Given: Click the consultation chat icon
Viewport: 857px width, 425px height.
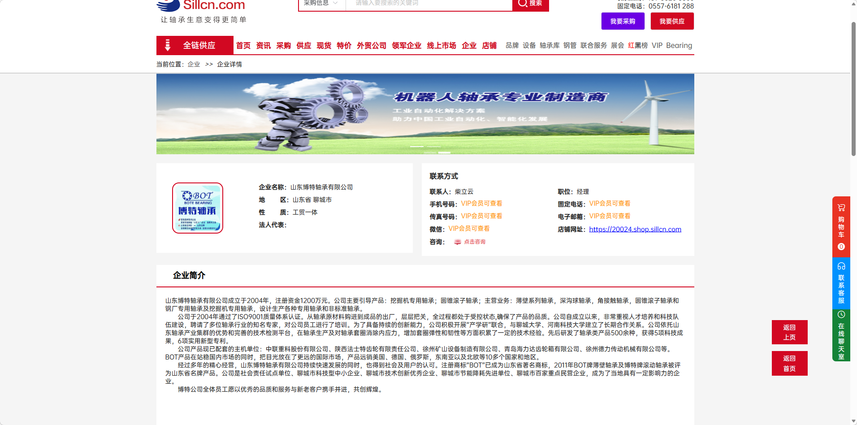Looking at the screenshot, I should (x=457, y=242).
